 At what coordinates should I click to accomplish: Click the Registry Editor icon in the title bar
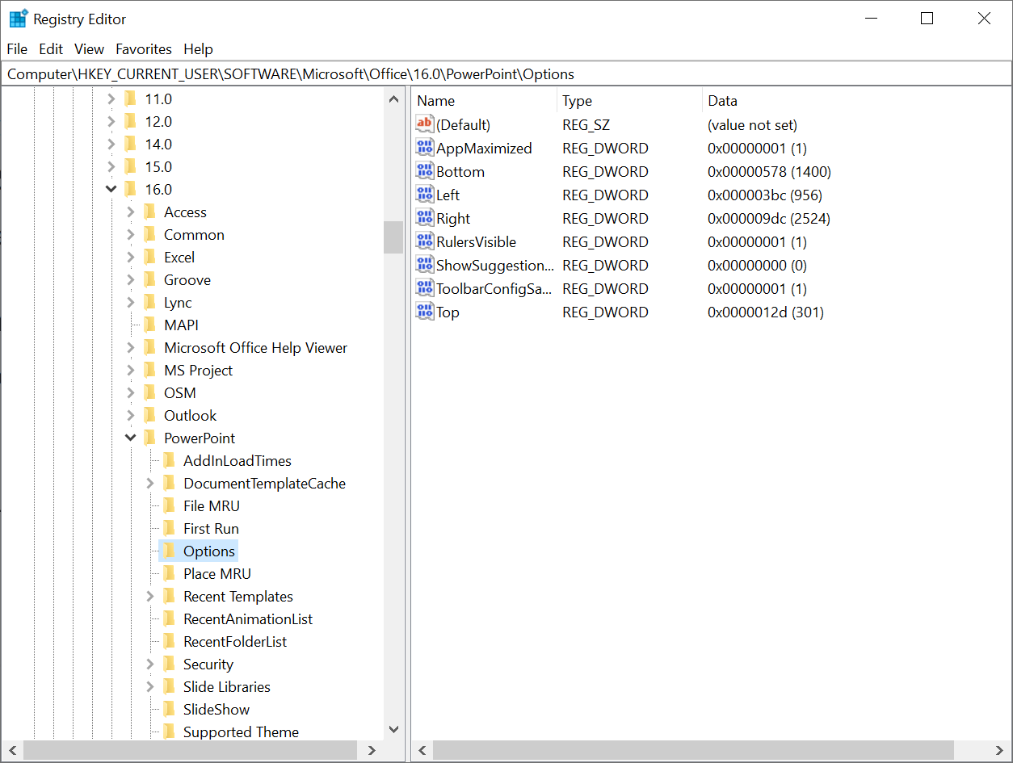tap(18, 18)
